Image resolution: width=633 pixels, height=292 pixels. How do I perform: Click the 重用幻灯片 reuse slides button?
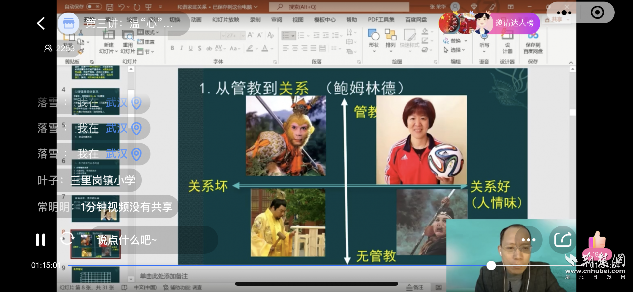tap(128, 41)
